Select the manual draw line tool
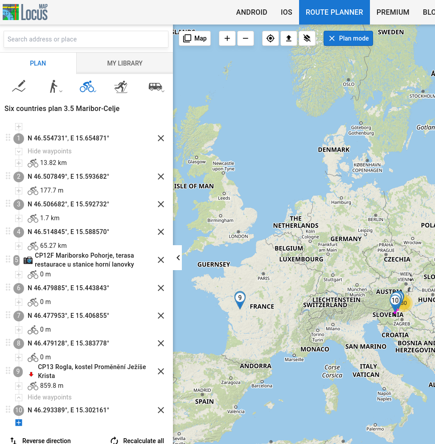The height and width of the screenshot is (444, 435). [19, 86]
